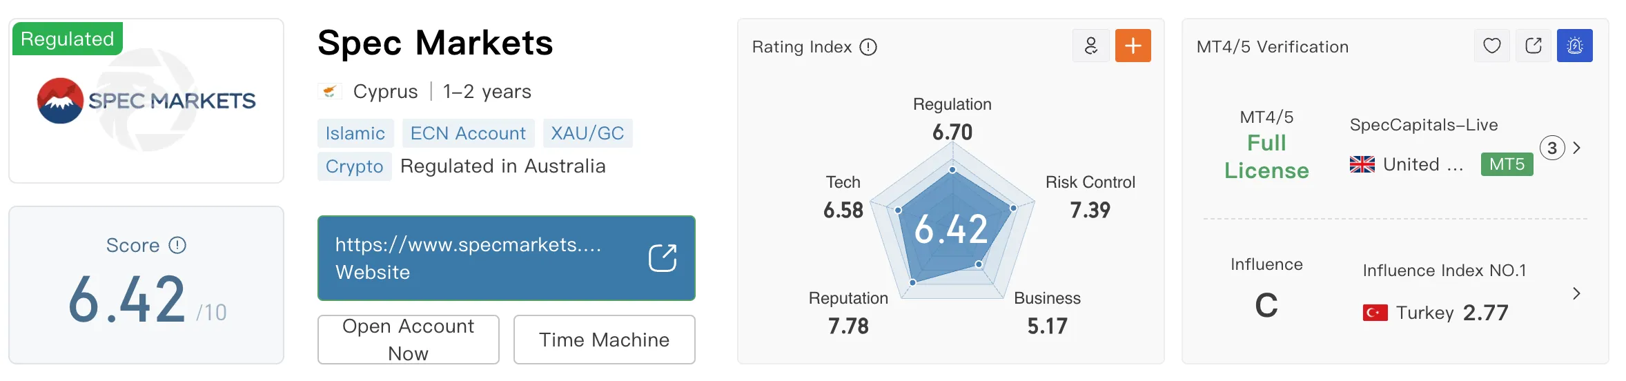Click the Rating Index info icon
1626x381 pixels.
coord(868,47)
